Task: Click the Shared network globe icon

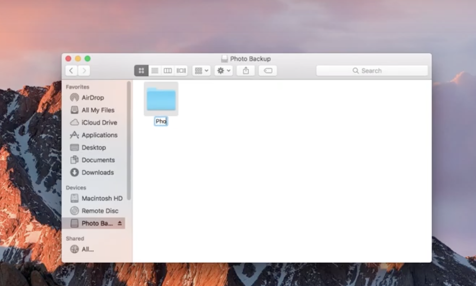Action: coord(74,249)
